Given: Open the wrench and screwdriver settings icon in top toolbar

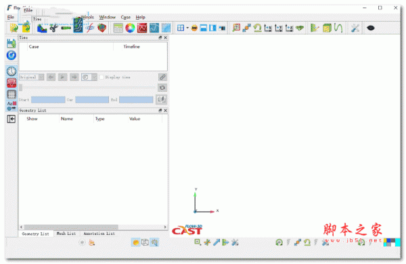Looking at the screenshot, I should click(x=355, y=28).
